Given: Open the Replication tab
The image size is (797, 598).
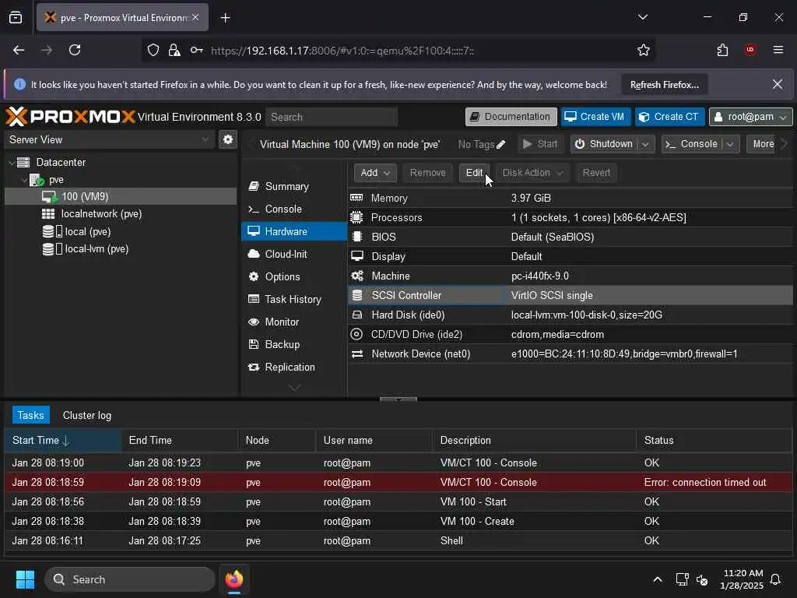Looking at the screenshot, I should point(293,368).
